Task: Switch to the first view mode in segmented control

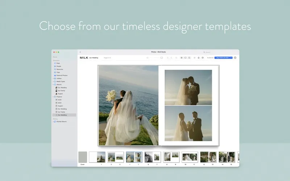Action: [182, 58]
